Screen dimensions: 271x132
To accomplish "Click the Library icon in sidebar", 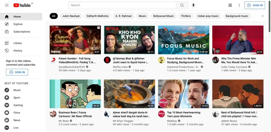I will pyautogui.click(x=7, y=43).
